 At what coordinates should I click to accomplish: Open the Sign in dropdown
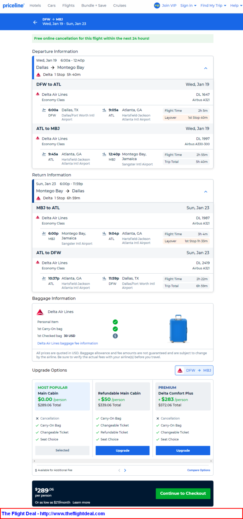[x=188, y=5]
